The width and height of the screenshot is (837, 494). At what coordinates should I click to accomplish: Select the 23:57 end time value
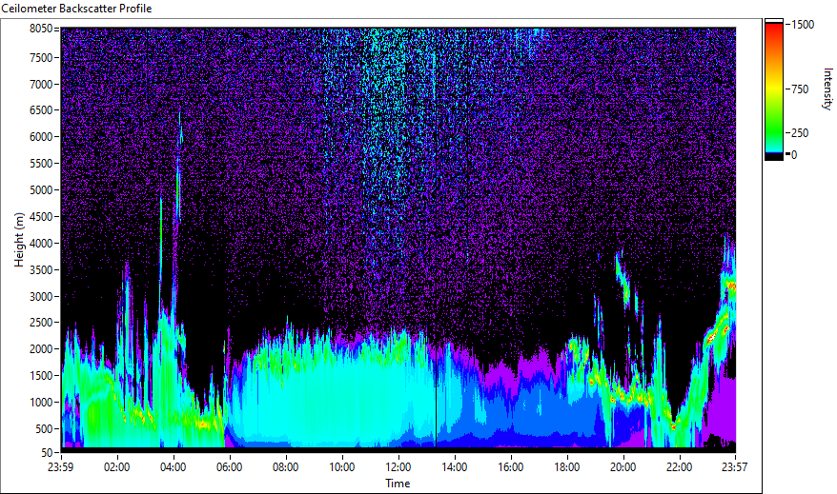735,467
